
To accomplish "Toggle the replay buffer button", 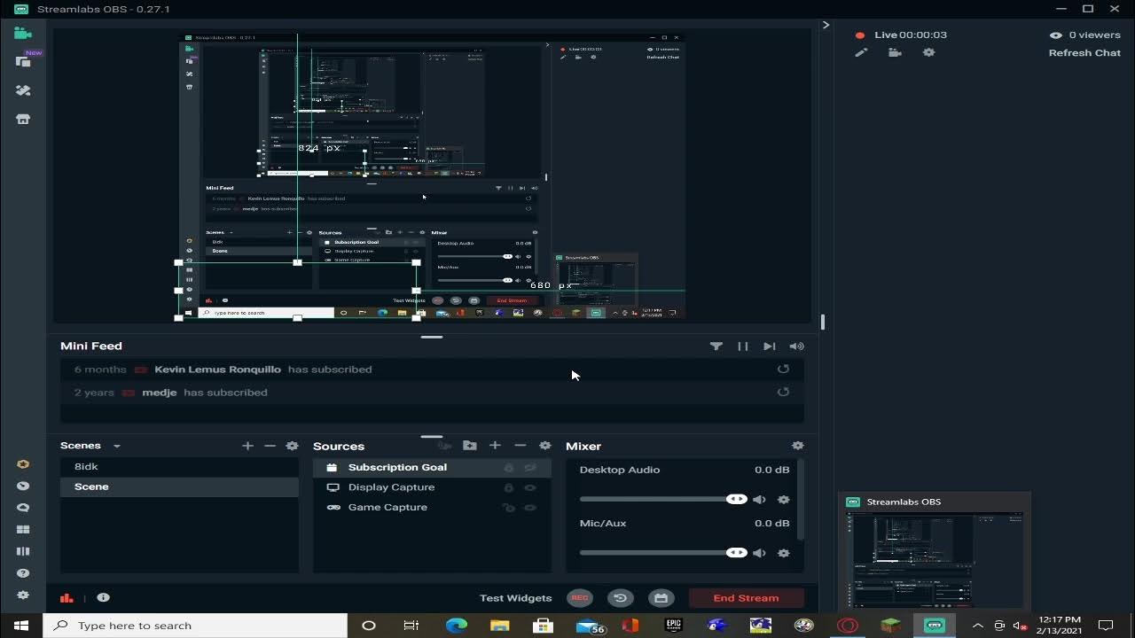I will click(620, 598).
